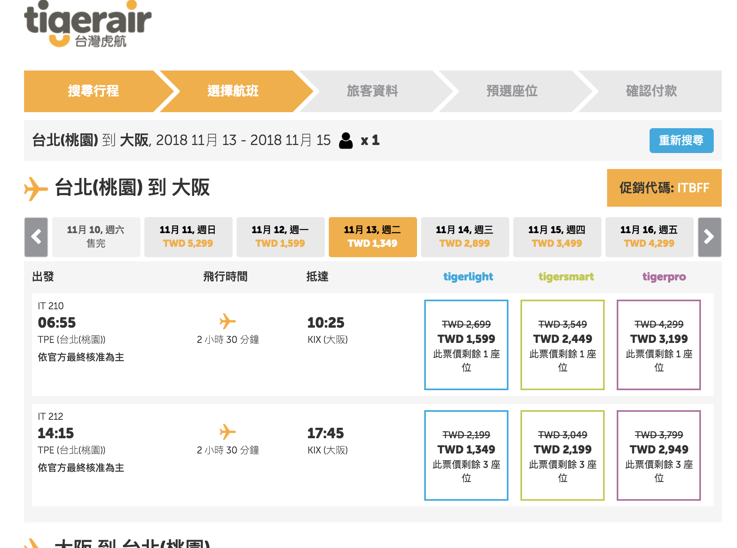Click the airplane icon in flight IT 210 row
Viewport: 737px width, 548px height.
point(227,321)
